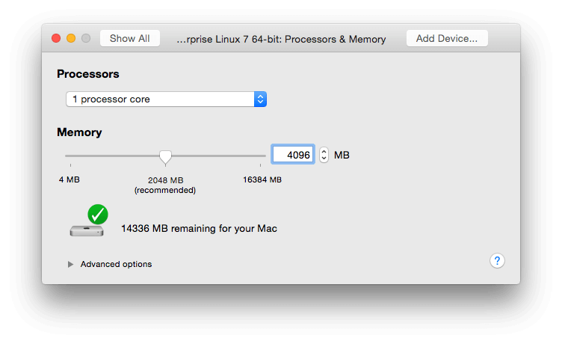Click the memory slider thumb
Screen dimensions: 562x344
pyautogui.click(x=165, y=157)
